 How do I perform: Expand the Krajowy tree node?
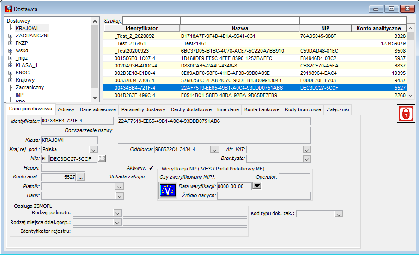point(10,80)
